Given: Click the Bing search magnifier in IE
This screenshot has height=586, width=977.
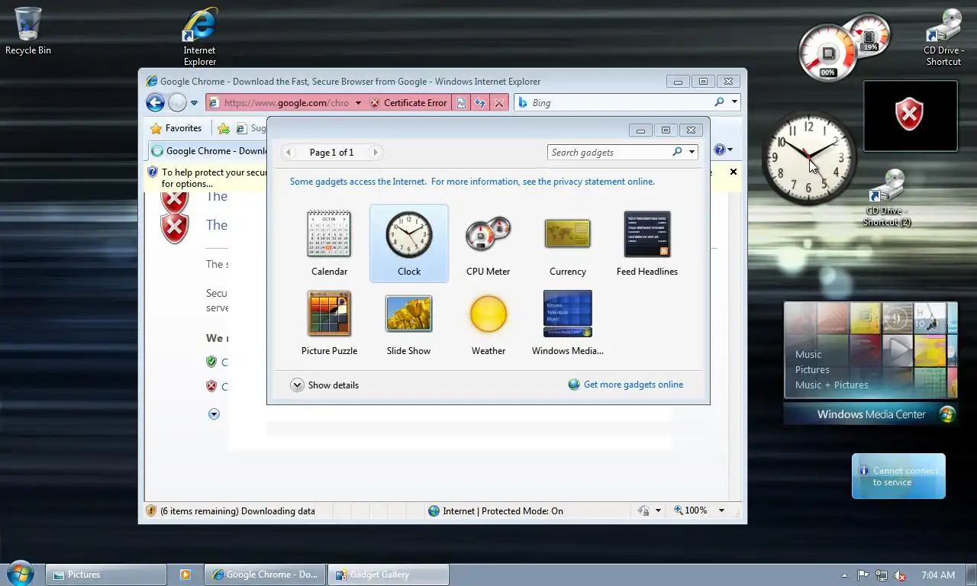Looking at the screenshot, I should [x=719, y=102].
